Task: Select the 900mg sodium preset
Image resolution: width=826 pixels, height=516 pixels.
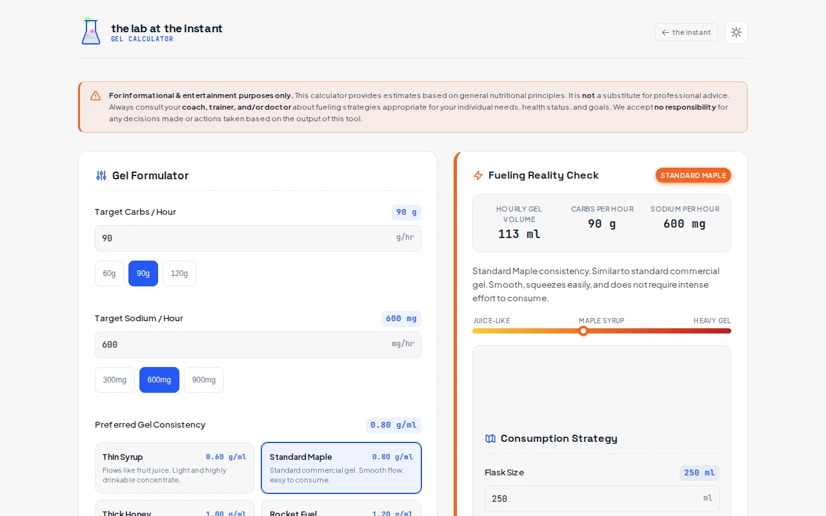Action: click(x=204, y=380)
